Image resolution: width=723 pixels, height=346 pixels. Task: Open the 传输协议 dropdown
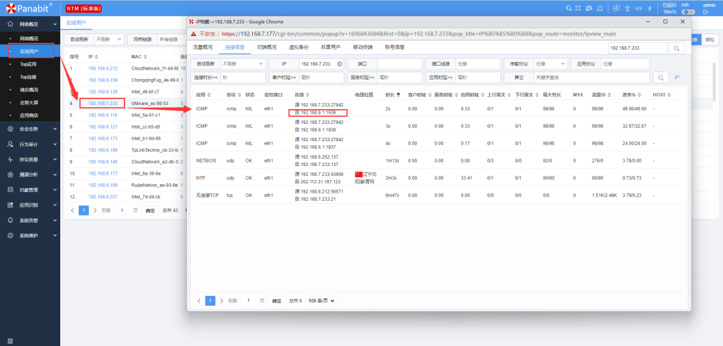coord(550,64)
